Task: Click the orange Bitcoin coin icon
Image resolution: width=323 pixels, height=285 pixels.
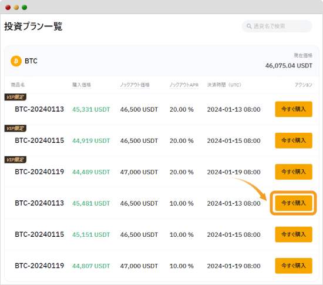Action: [16, 61]
